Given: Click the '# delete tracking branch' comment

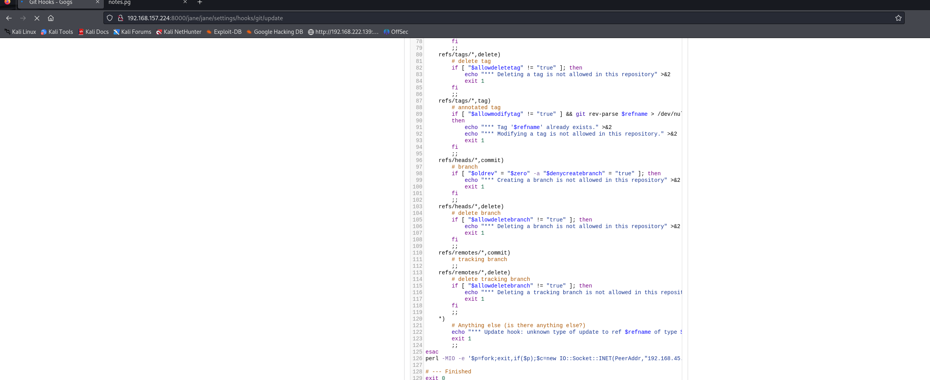Looking at the screenshot, I should 491,279.
